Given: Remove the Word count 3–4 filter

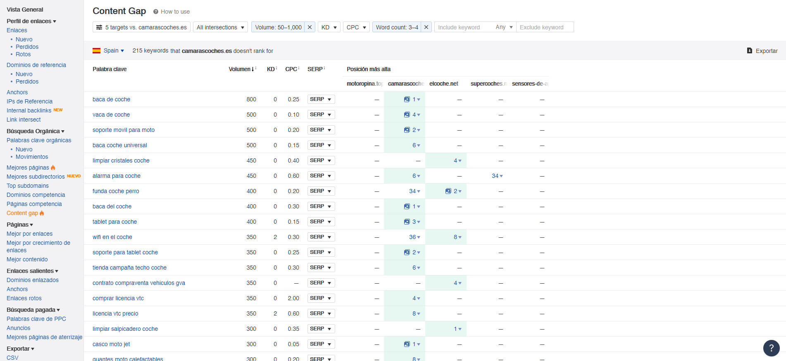Looking at the screenshot, I should [426, 27].
